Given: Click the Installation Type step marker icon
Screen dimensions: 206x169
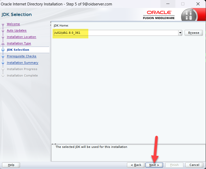Looking at the screenshot, I should tap(3, 44).
